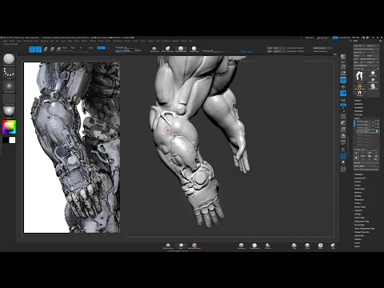The image size is (384, 288).
Task: Toggle Edit mode button
Action: tap(32, 49)
